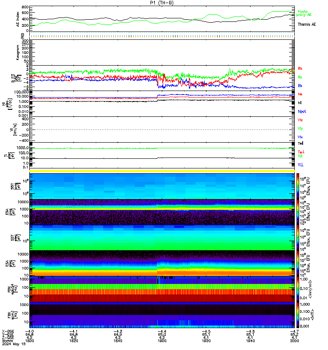
Task: Click the "<|mV/m|>" color bar
Action: point(298,289)
